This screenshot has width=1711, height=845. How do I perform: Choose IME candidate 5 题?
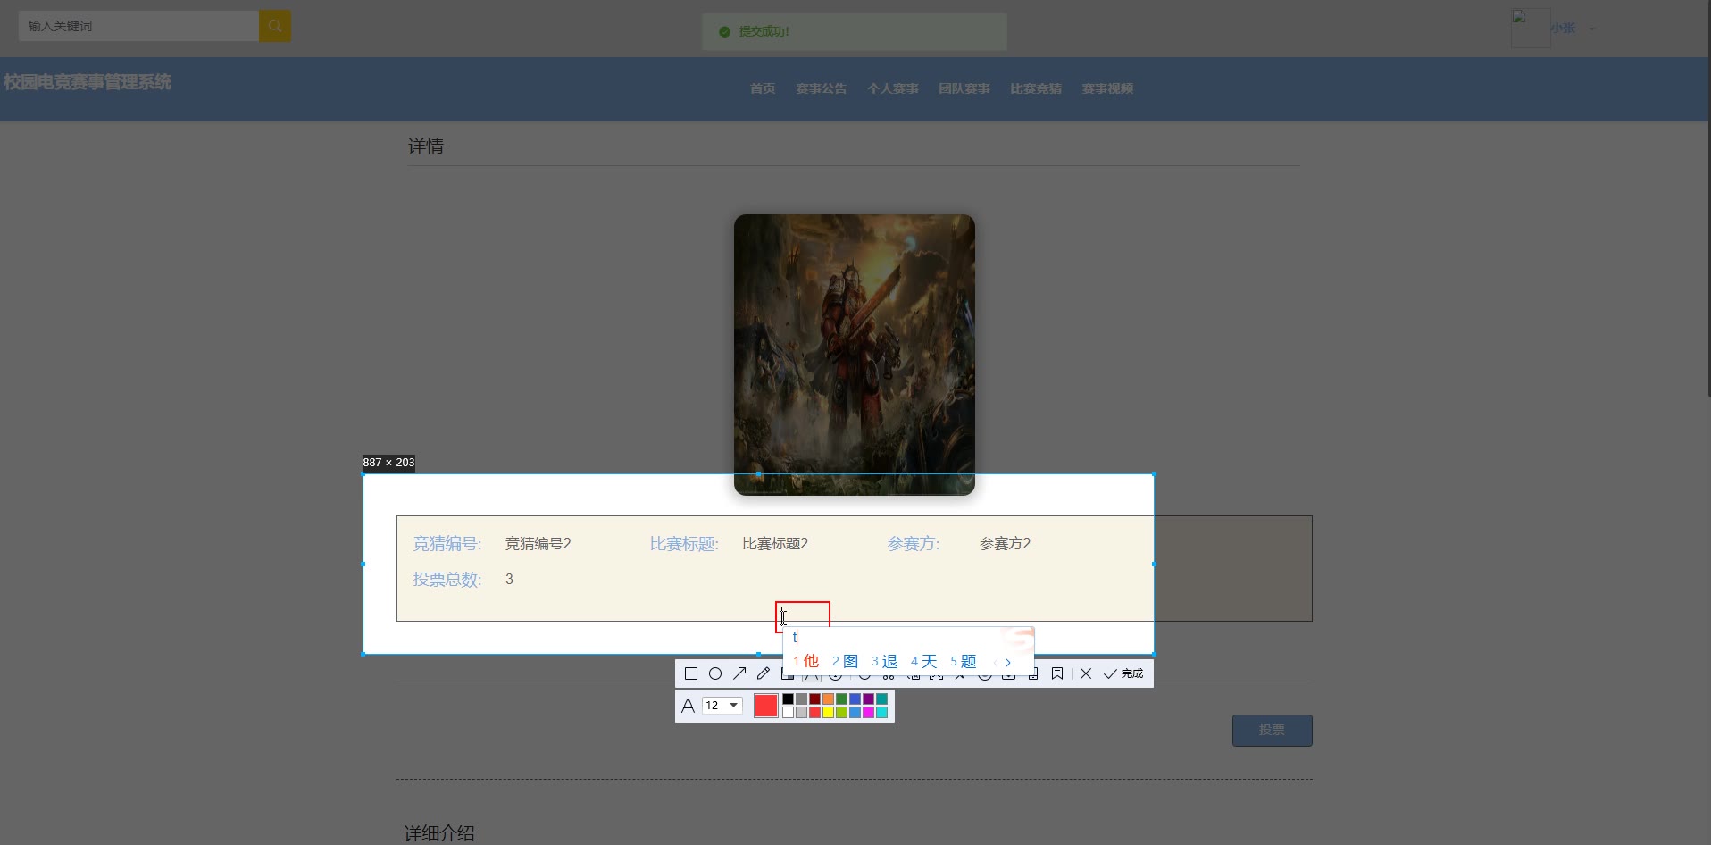point(963,661)
